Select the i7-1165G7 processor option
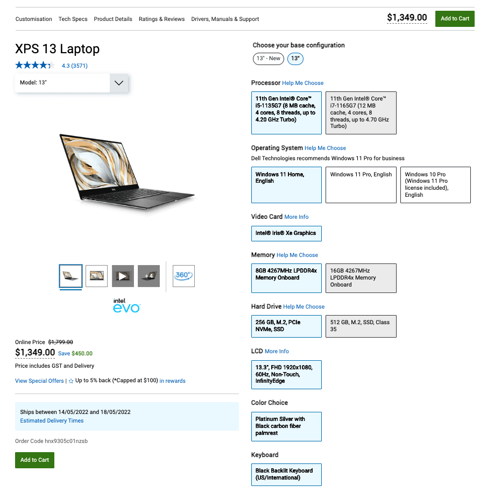 361,112
